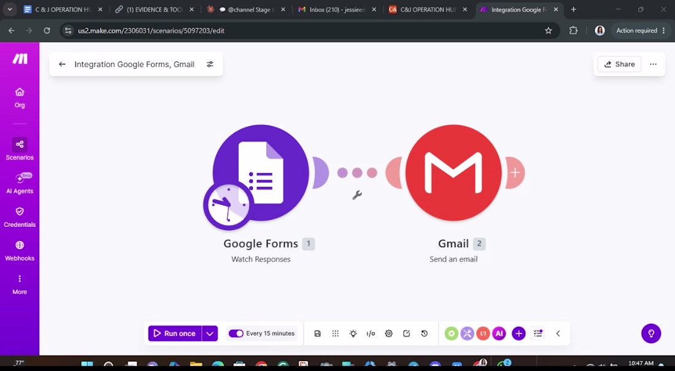Toggle the Every 15 minutes scheduling switch
Viewport: 675px width, 371px height.
[236, 334]
